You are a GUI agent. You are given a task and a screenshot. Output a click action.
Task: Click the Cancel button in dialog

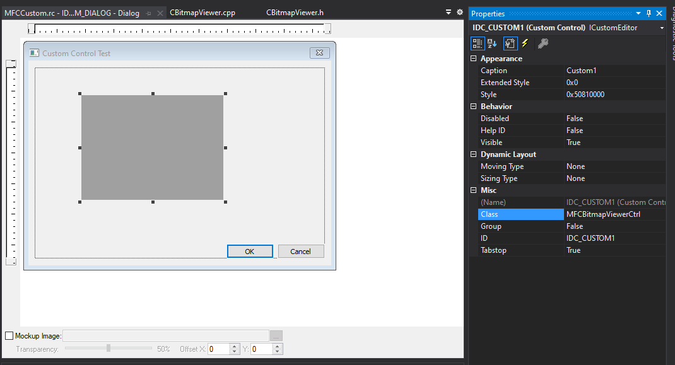301,252
